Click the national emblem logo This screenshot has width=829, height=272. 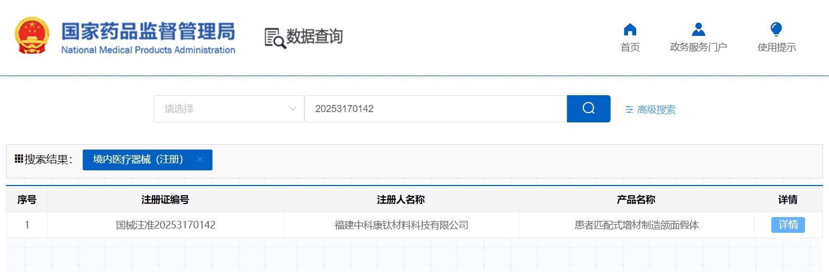coord(32,35)
